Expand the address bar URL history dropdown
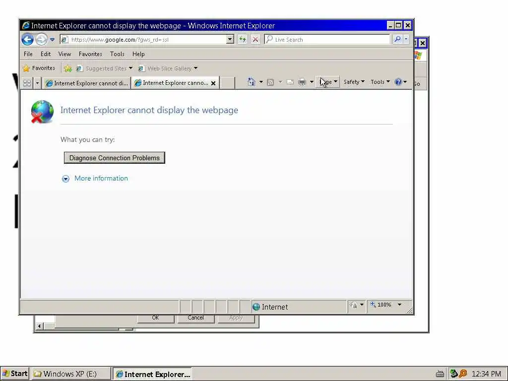 [x=230, y=40]
